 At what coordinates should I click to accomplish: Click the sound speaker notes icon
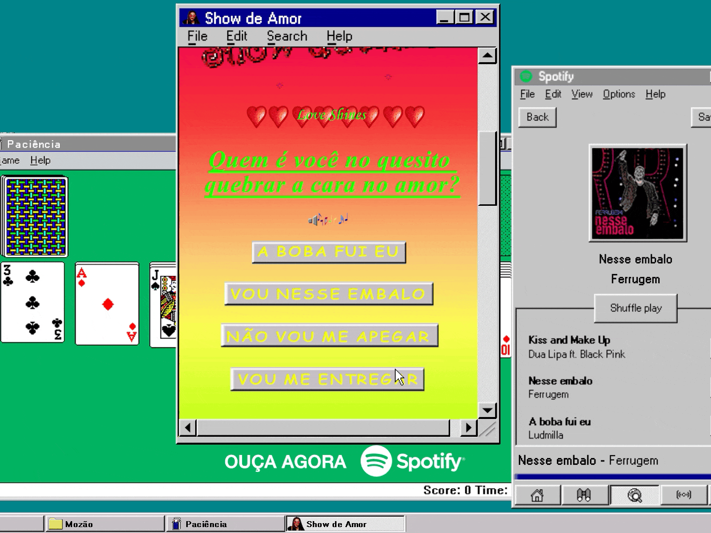pos(328,219)
